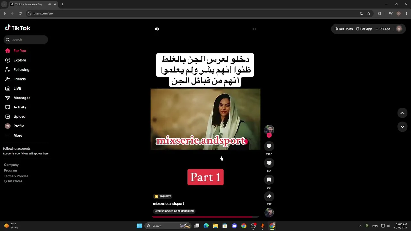411x231 pixels.
Task: Bookmark this page with the star icon
Action: click(369, 13)
